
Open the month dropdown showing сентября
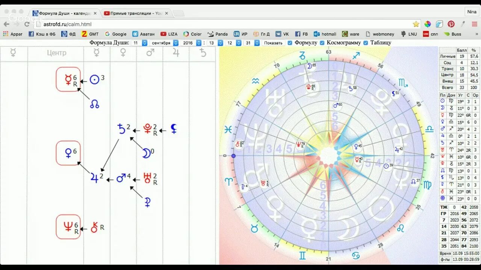coord(164,43)
